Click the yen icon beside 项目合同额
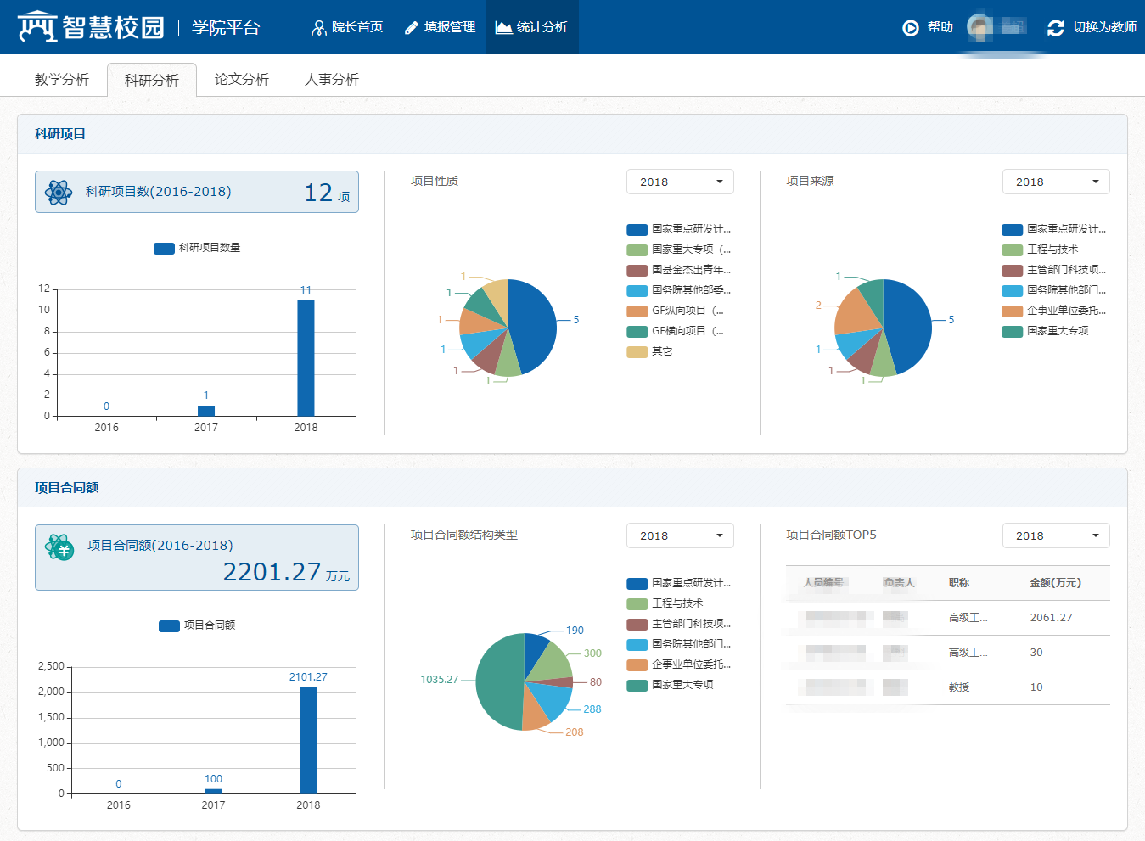Viewport: 1145px width, 841px height. click(x=60, y=548)
